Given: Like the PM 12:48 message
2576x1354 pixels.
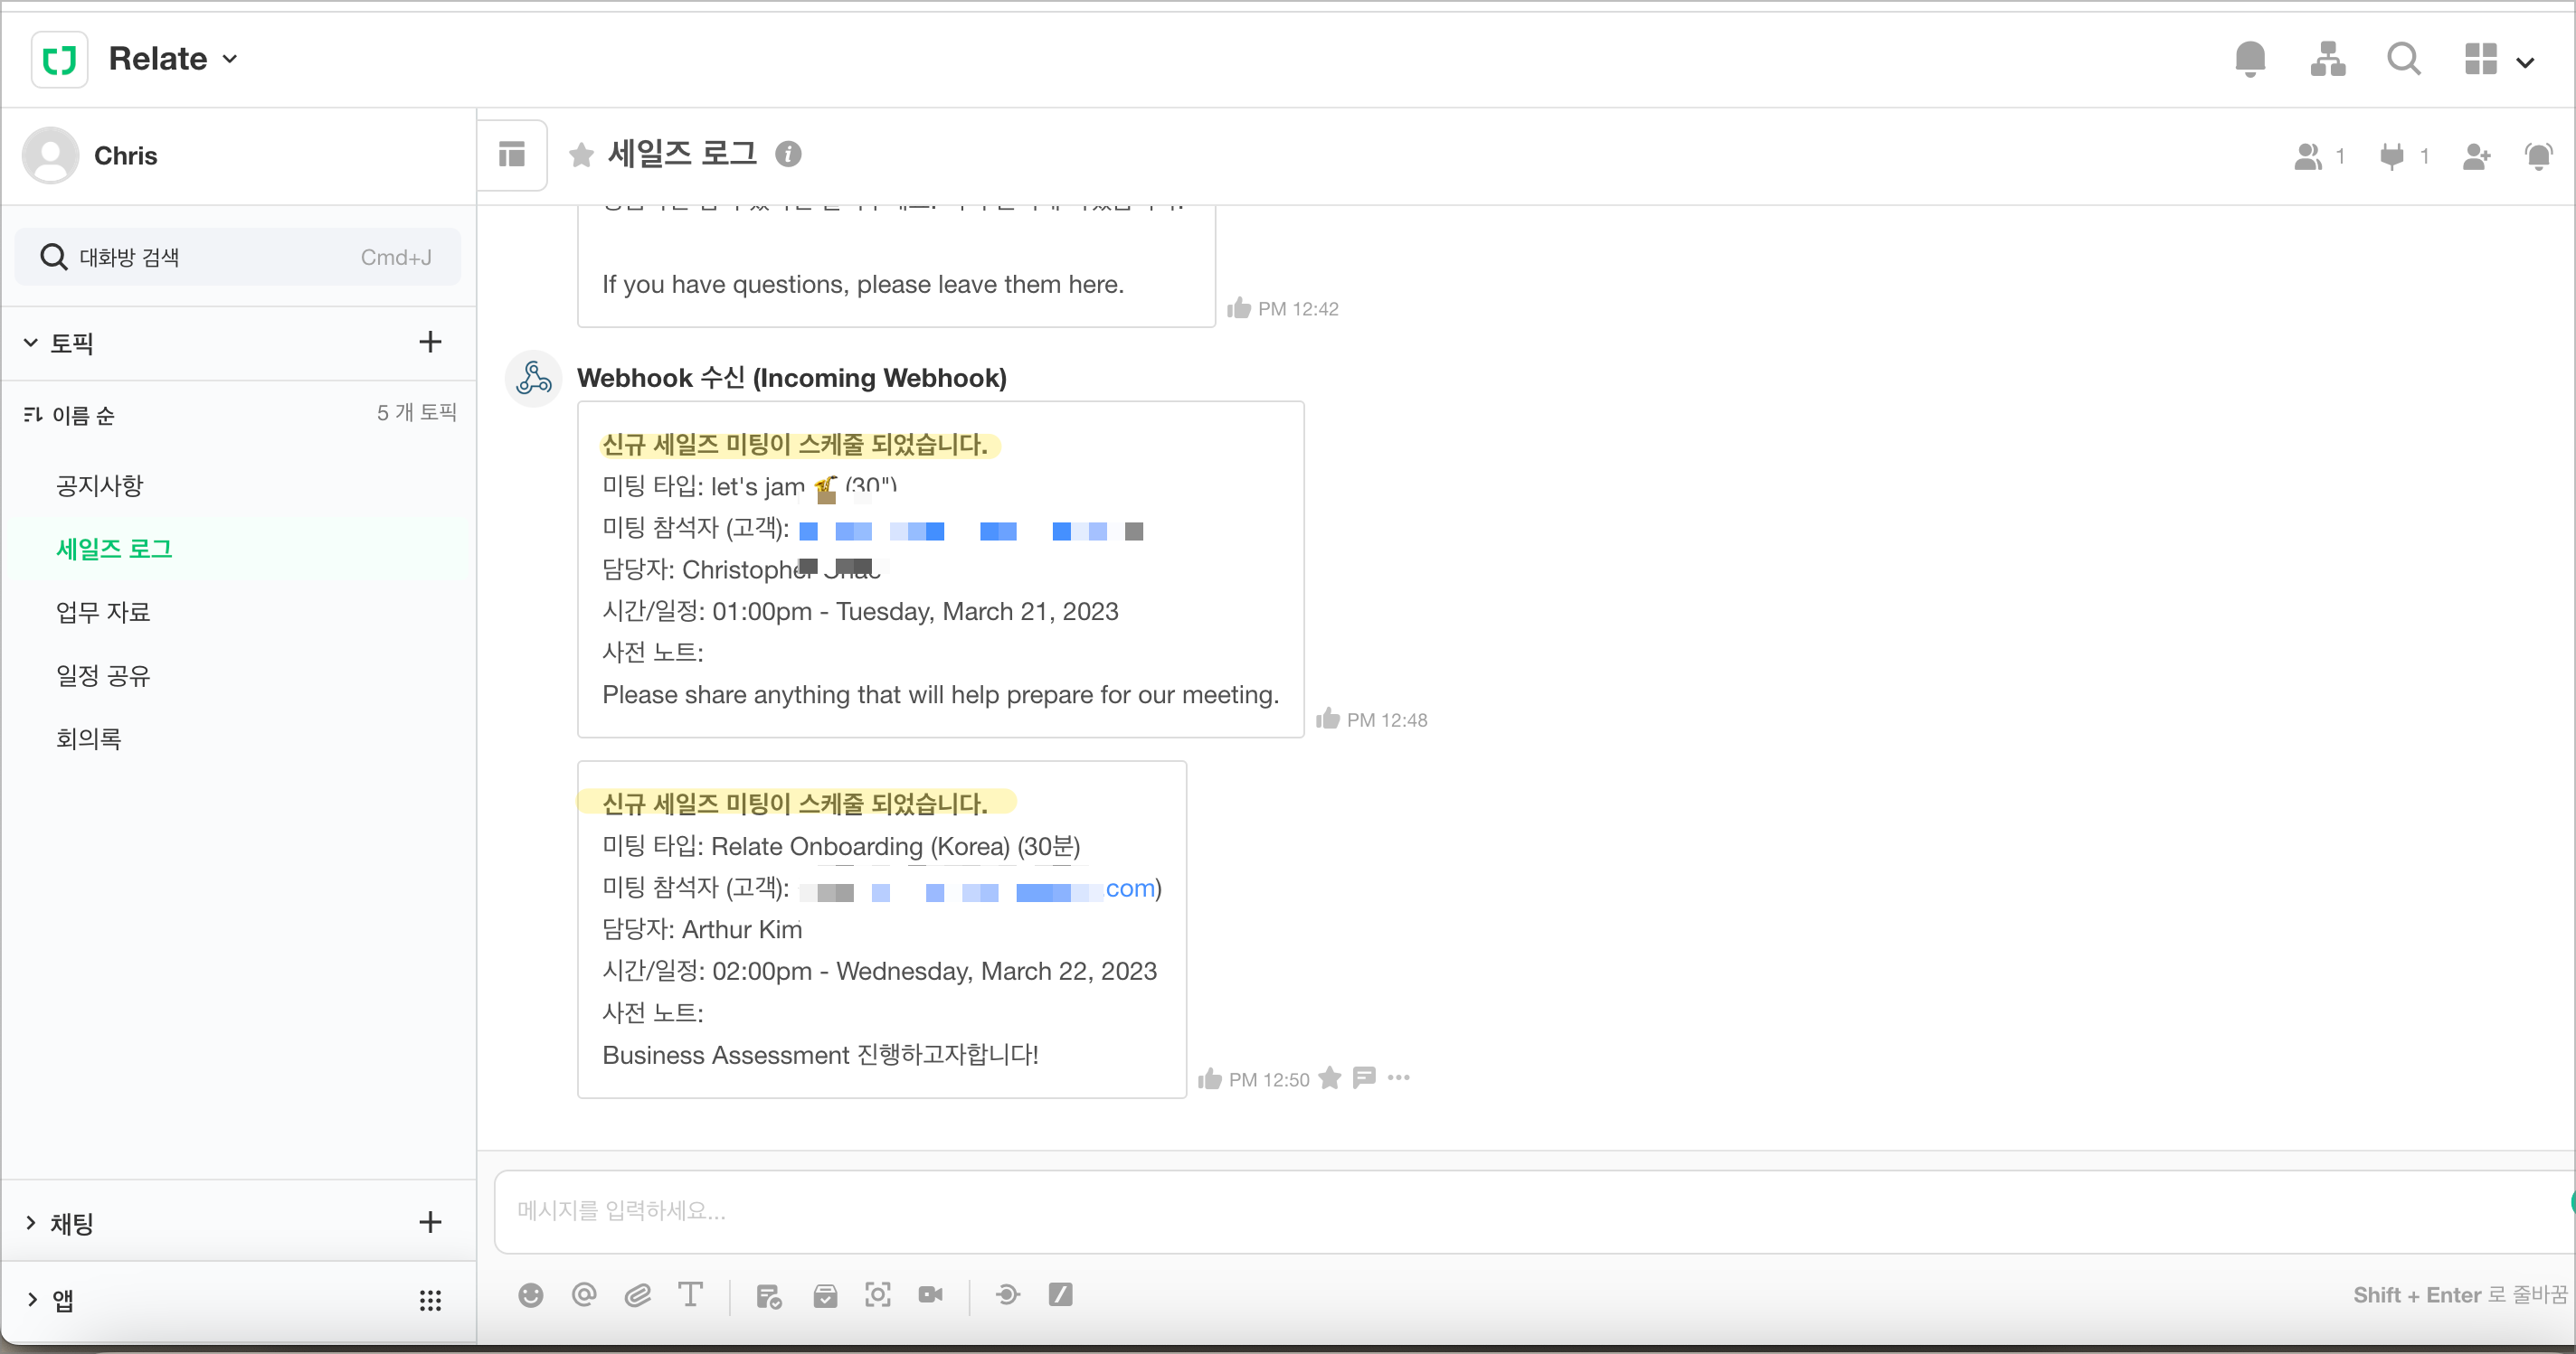Looking at the screenshot, I should tap(1327, 719).
